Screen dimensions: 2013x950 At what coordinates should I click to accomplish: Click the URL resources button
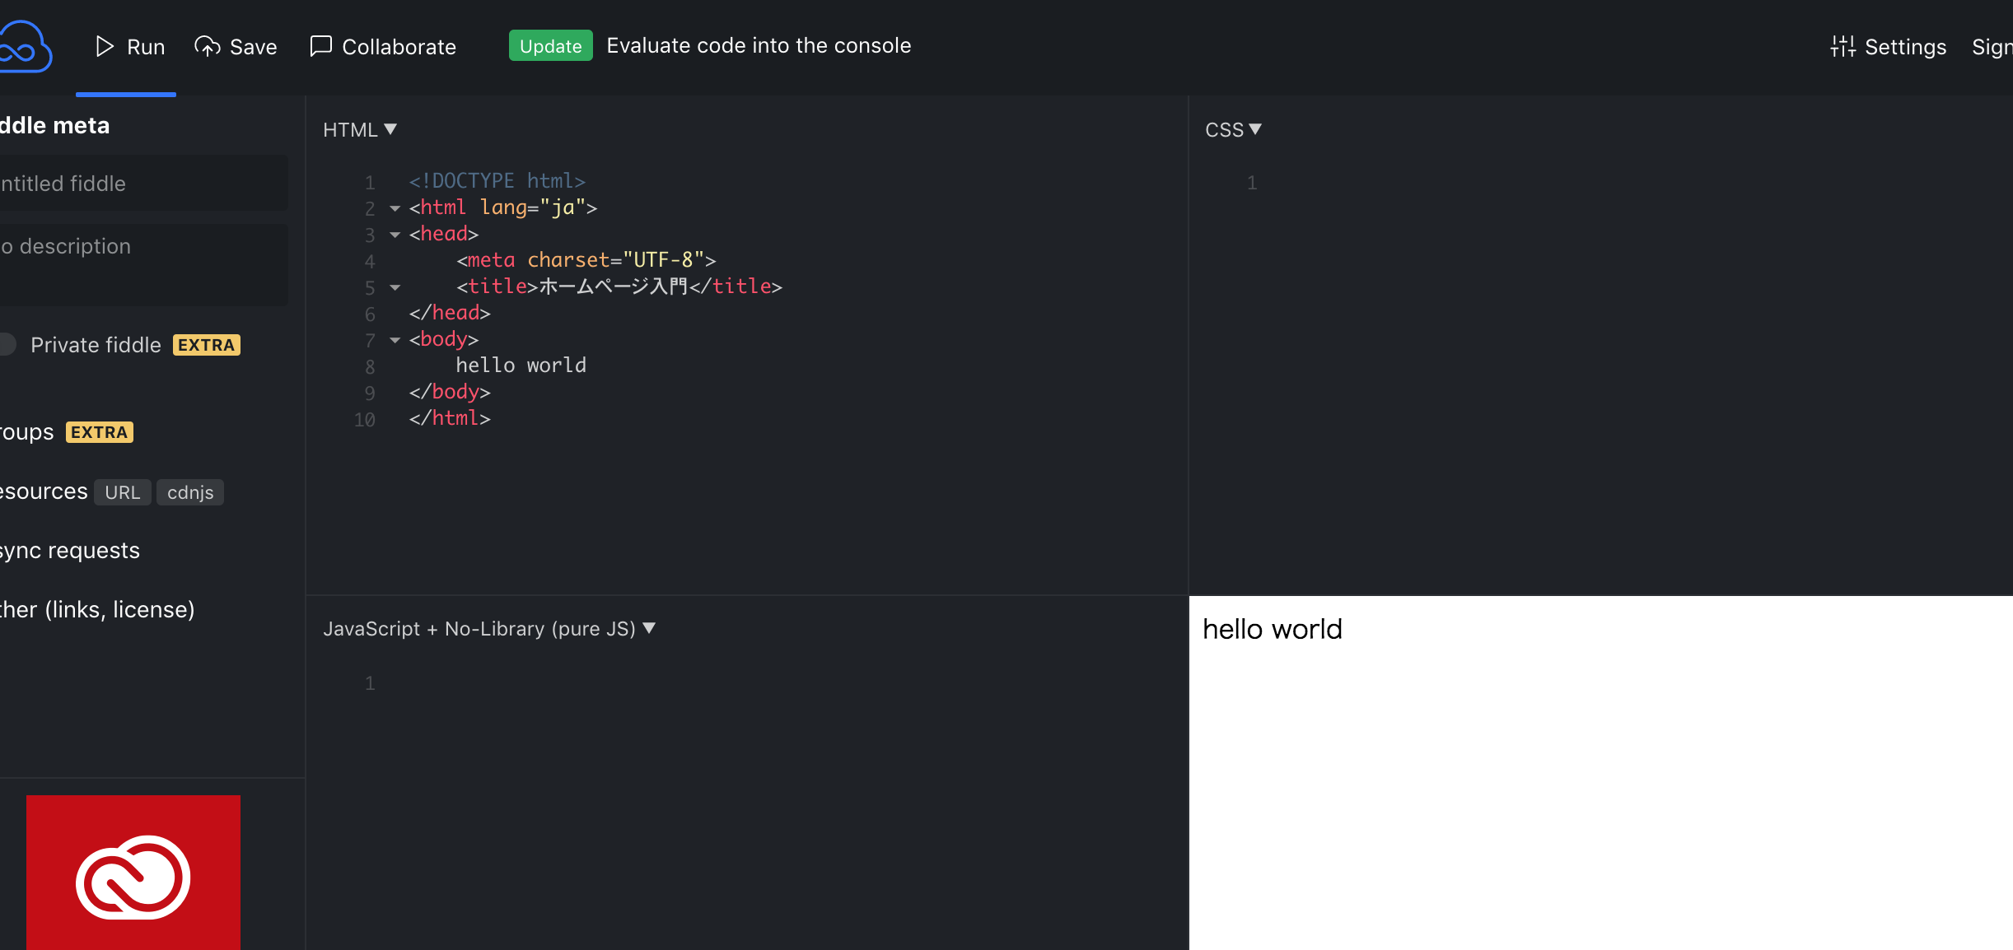(x=122, y=492)
